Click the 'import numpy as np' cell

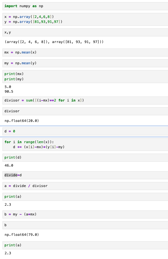pos(85,6)
